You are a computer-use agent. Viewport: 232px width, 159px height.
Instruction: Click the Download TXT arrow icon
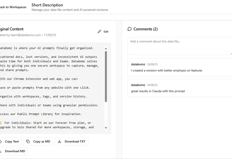pos(59,141)
